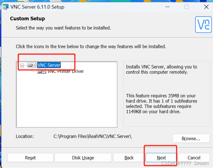Browse for an install location

[x=191, y=138]
